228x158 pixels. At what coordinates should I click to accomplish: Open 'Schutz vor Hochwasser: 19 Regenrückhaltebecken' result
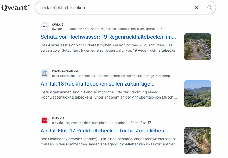pos(108,37)
